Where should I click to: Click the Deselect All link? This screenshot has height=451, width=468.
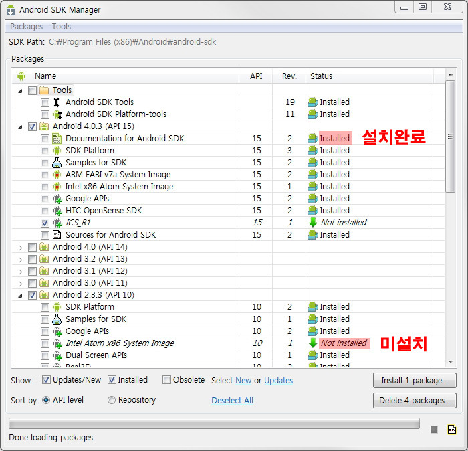pyautogui.click(x=232, y=401)
